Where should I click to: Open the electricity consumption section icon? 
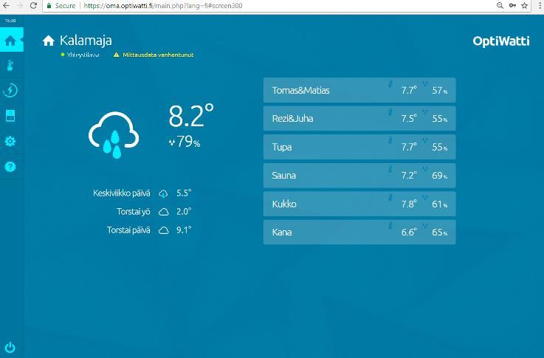coord(10,90)
